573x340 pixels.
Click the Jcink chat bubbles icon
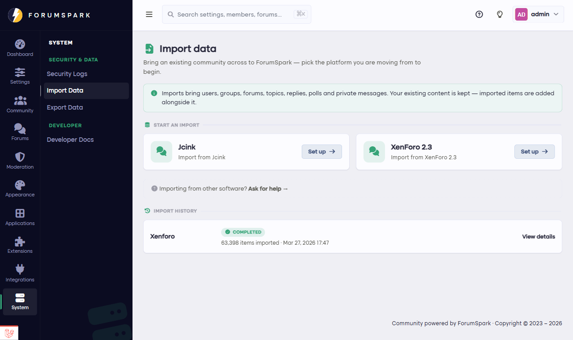point(162,152)
